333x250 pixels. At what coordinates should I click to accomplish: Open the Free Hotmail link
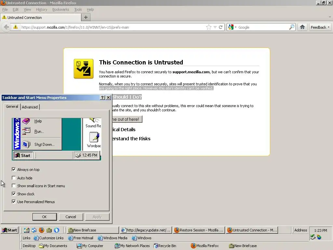pos(81,238)
